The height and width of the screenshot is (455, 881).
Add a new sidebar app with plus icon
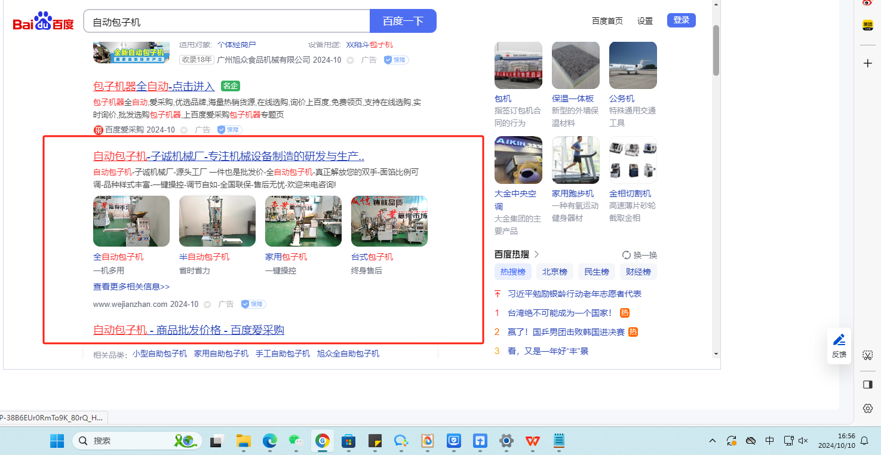click(868, 63)
